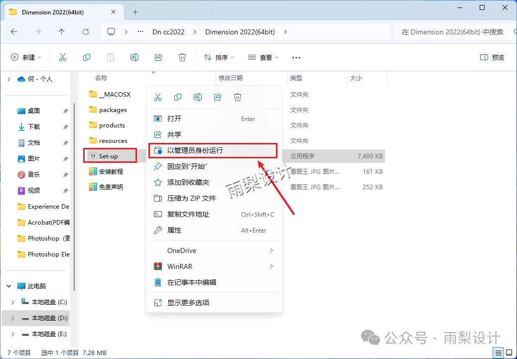Expand 本地磁盘 (D:) in the sidebar
This screenshot has height=359, width=517.
pyautogui.click(x=13, y=318)
